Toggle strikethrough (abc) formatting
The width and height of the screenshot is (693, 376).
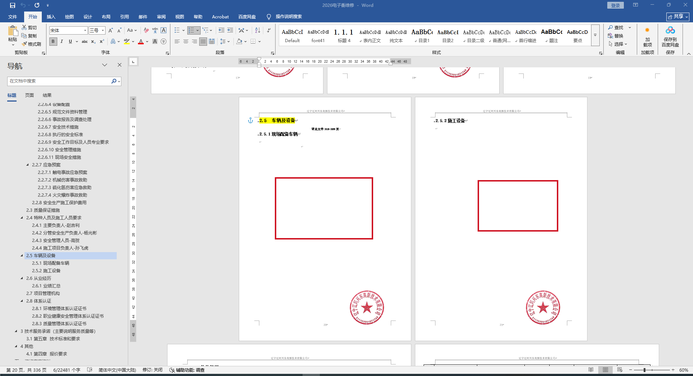coord(85,41)
